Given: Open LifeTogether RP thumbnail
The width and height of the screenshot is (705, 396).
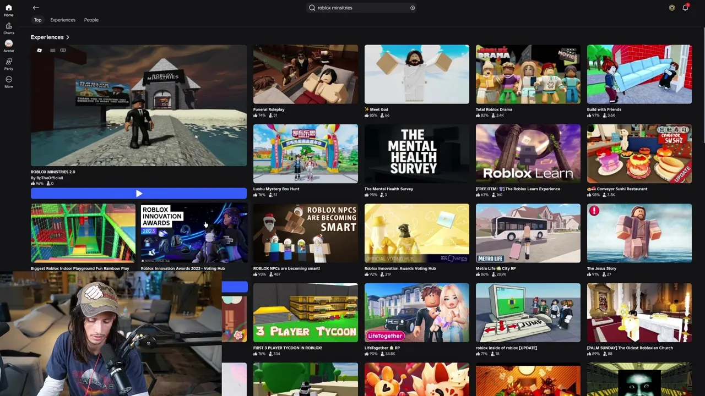Looking at the screenshot, I should click(x=416, y=312).
